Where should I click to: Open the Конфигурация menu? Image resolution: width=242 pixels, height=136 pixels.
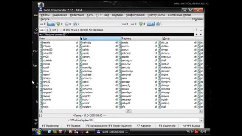tap(135, 15)
